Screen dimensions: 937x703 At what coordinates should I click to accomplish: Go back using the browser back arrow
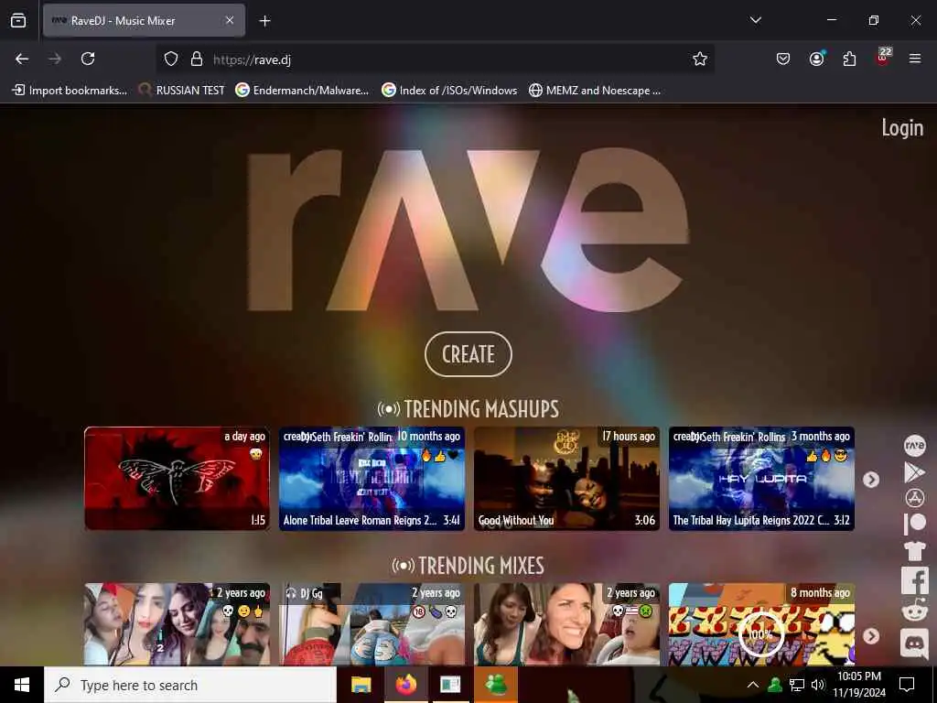tap(22, 59)
